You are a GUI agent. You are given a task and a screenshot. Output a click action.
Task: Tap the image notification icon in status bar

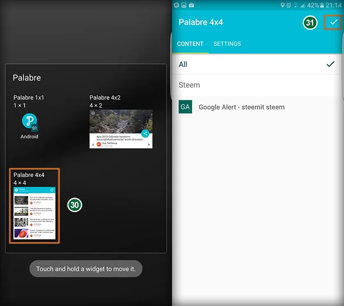[184, 5]
